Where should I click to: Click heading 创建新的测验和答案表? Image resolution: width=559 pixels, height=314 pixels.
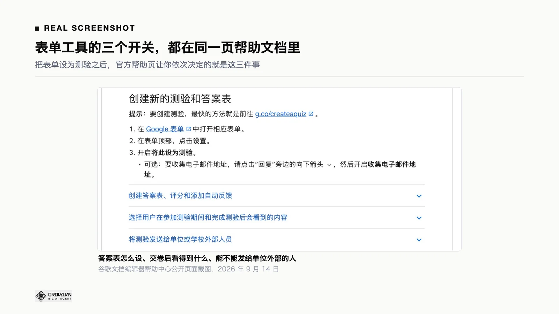tap(180, 99)
